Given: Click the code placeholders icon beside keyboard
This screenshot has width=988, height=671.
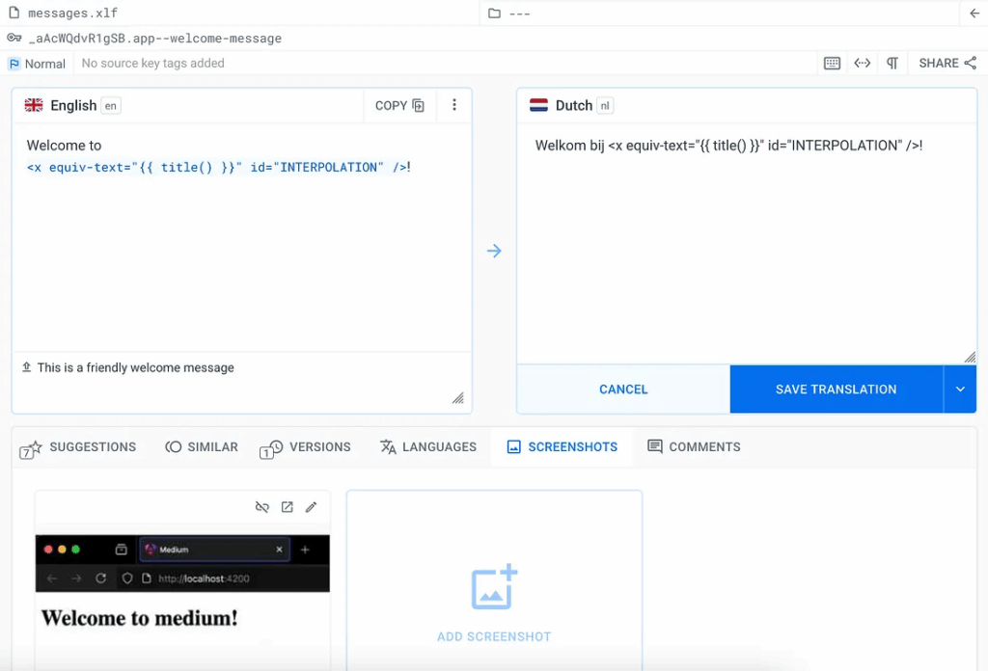Looking at the screenshot, I should click(x=862, y=64).
